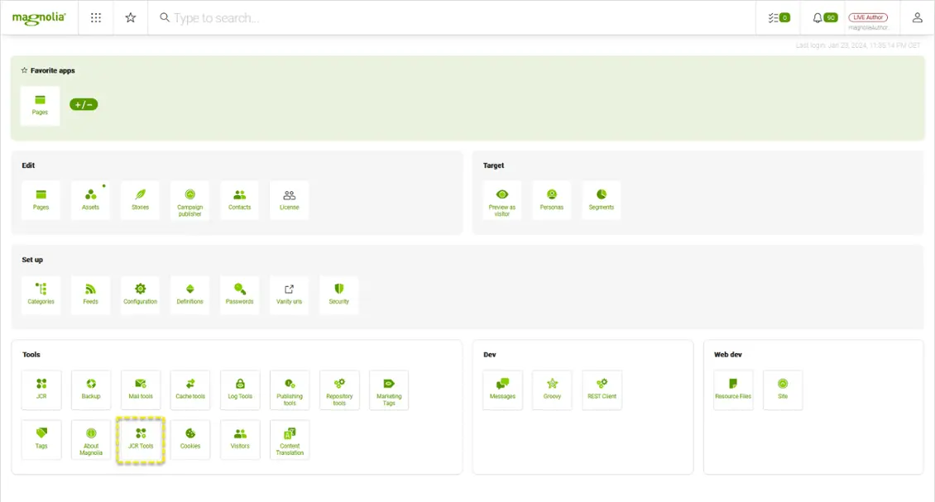Open the REST Client app
The width and height of the screenshot is (935, 502).
coord(602,390)
